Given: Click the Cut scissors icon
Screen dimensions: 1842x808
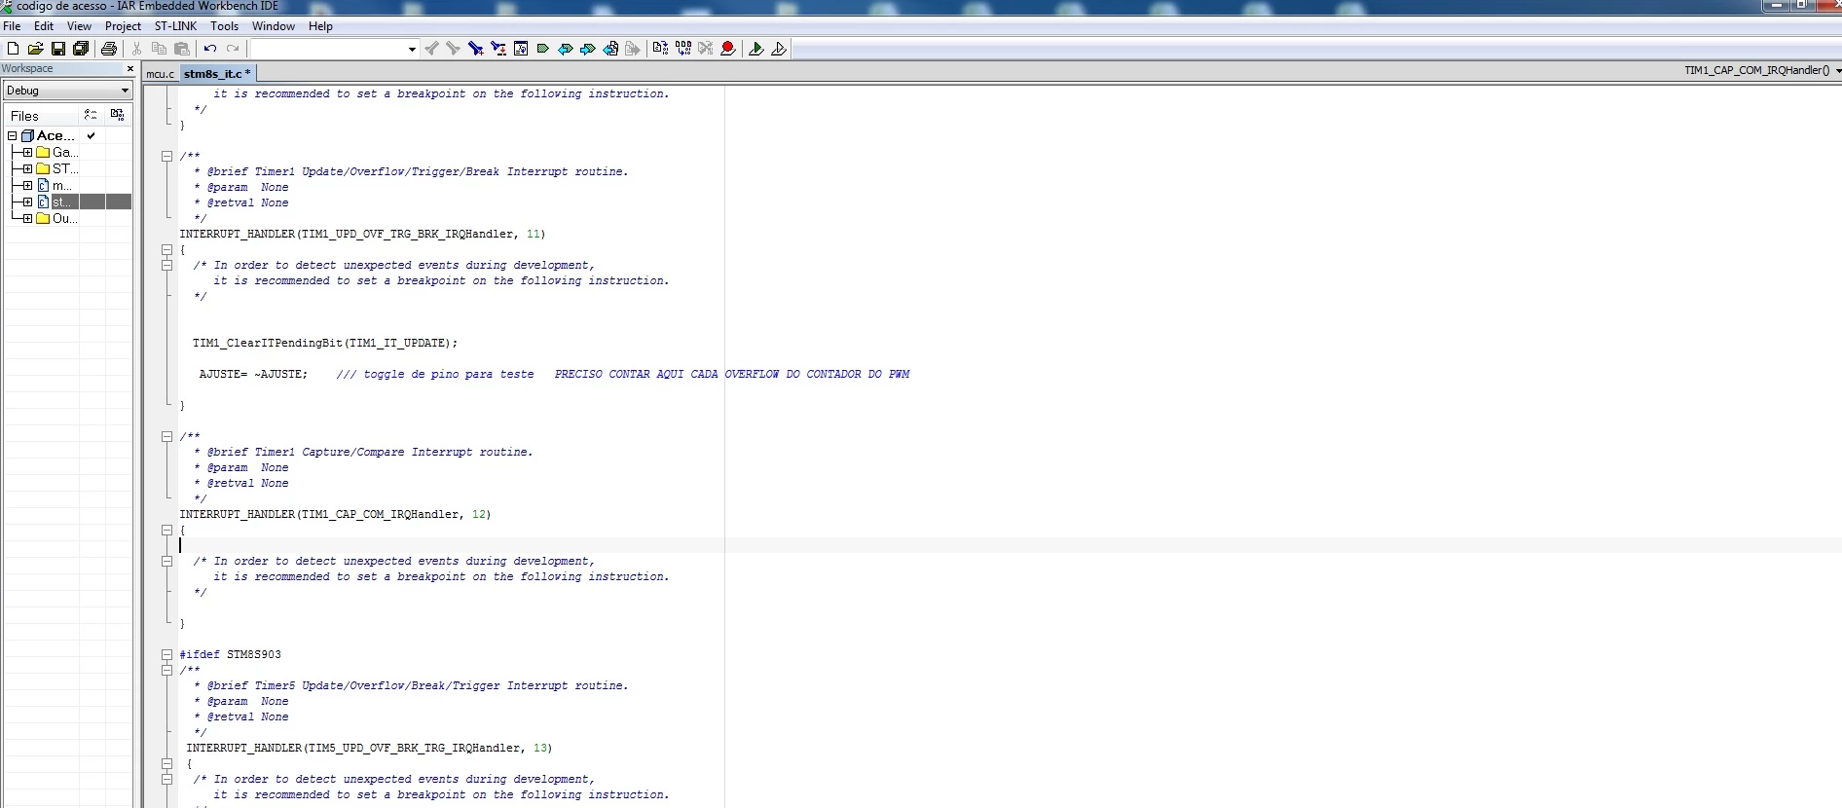Looking at the screenshot, I should 136,49.
